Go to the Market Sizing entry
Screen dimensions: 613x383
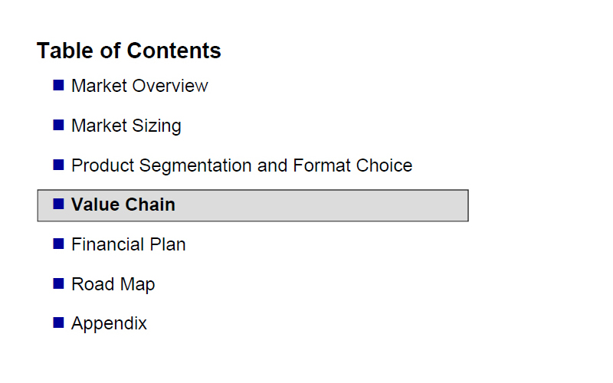[126, 126]
